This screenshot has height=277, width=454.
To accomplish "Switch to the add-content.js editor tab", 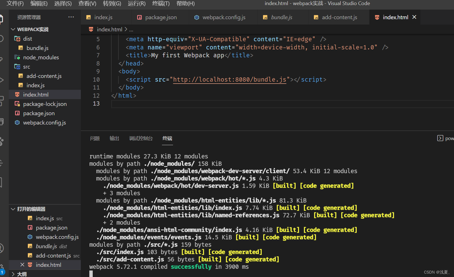I will 339,17.
